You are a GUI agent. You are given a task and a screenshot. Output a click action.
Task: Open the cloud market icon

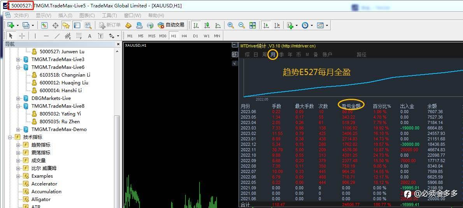point(139,25)
